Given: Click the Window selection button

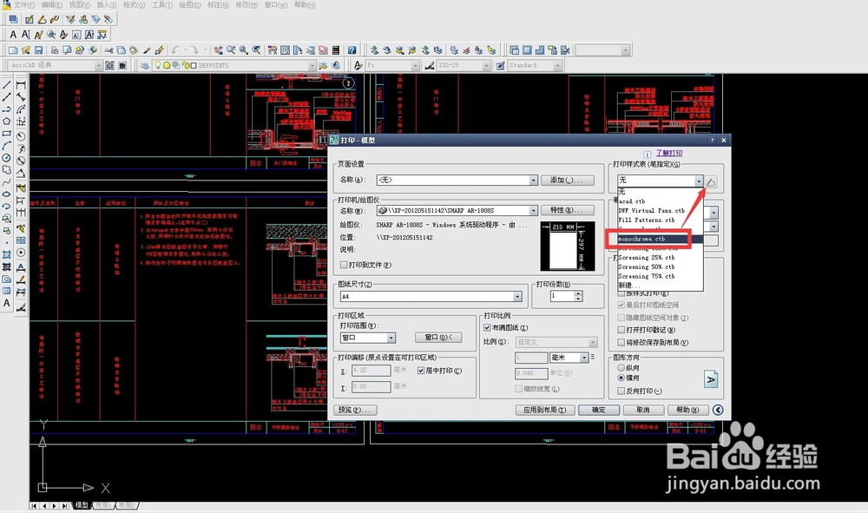Looking at the screenshot, I should 438,338.
